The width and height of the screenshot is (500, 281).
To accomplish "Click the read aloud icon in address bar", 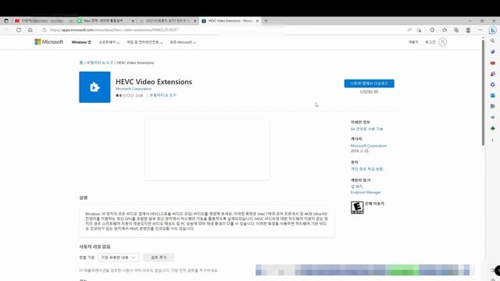I will tap(409, 30).
